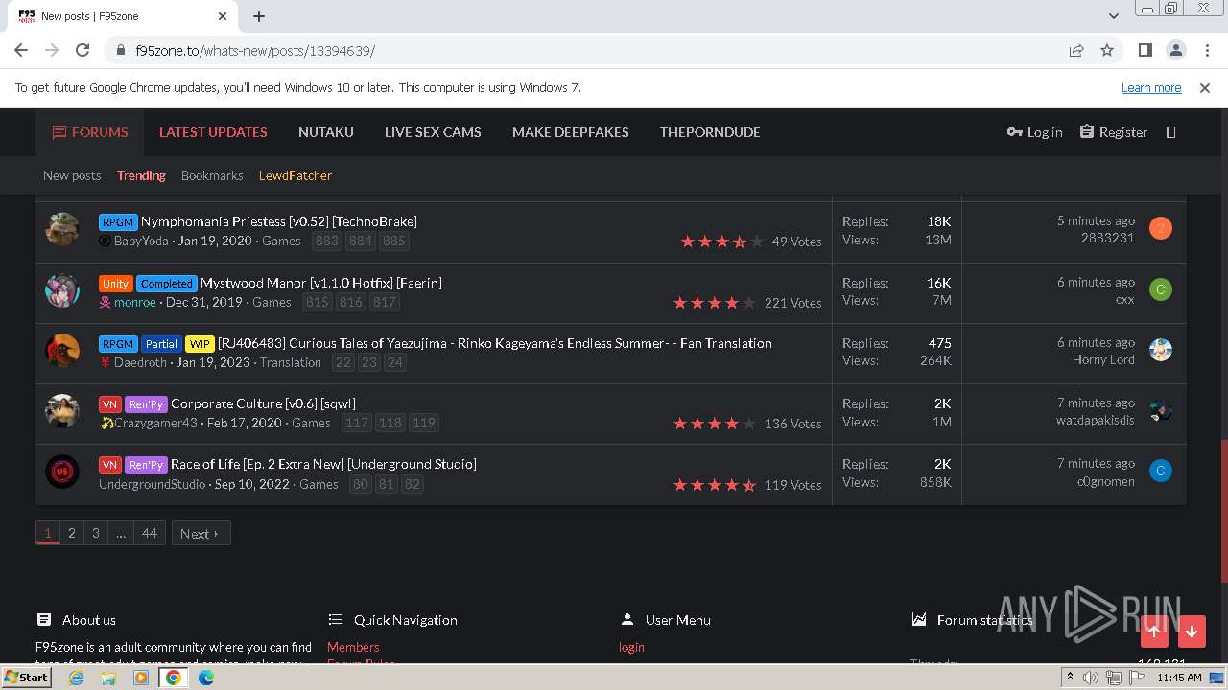Select New posts sub-navigation
The height and width of the screenshot is (690, 1228).
(72, 175)
